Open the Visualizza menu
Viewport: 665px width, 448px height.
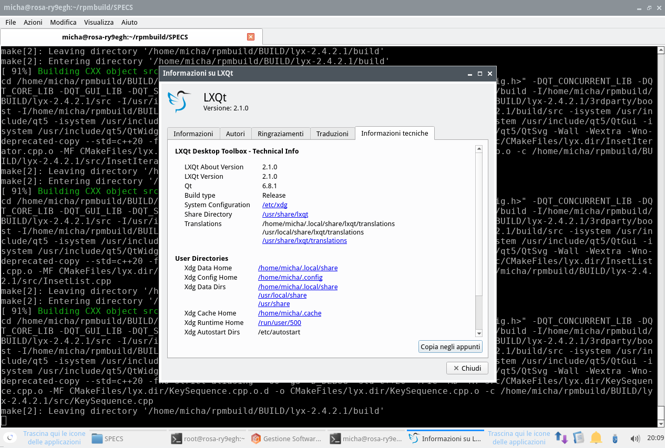pyautogui.click(x=99, y=22)
